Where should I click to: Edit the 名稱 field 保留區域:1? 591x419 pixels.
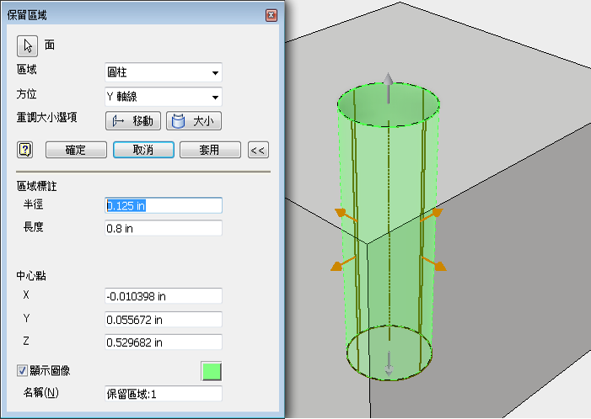164,394
